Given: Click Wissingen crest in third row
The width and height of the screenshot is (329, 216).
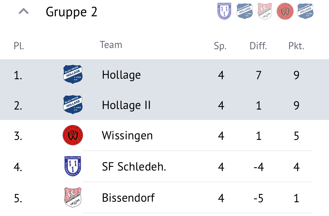Looking at the screenshot, I should tap(73, 135).
